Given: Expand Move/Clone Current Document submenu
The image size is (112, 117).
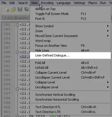Looking at the screenshot, I should [71, 36].
